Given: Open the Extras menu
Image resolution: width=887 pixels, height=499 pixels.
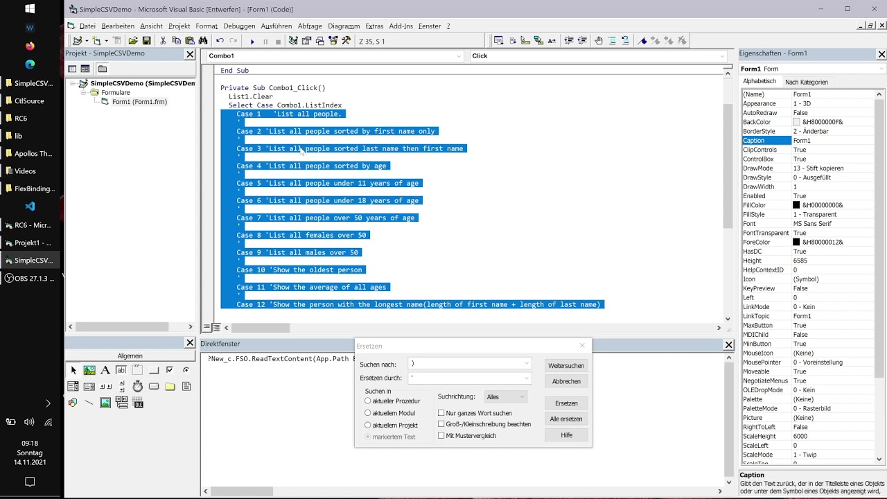Looking at the screenshot, I should tap(374, 26).
